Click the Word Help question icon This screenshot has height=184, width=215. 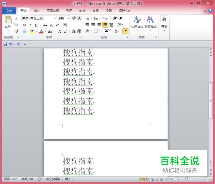pyautogui.click(x=210, y=11)
